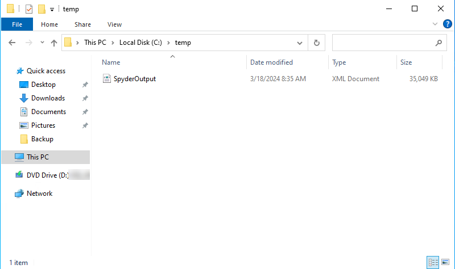This screenshot has width=455, height=269.
Task: Click the Documents page icon
Action: [x=24, y=112]
